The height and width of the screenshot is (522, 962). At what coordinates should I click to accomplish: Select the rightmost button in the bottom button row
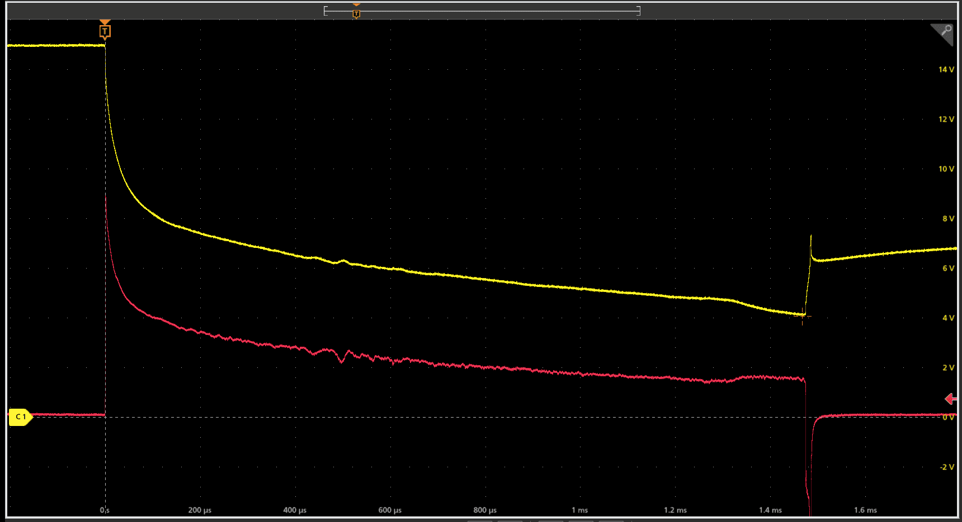tap(613, 520)
